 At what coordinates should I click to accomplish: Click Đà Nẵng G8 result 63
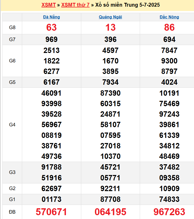(x=51, y=27)
